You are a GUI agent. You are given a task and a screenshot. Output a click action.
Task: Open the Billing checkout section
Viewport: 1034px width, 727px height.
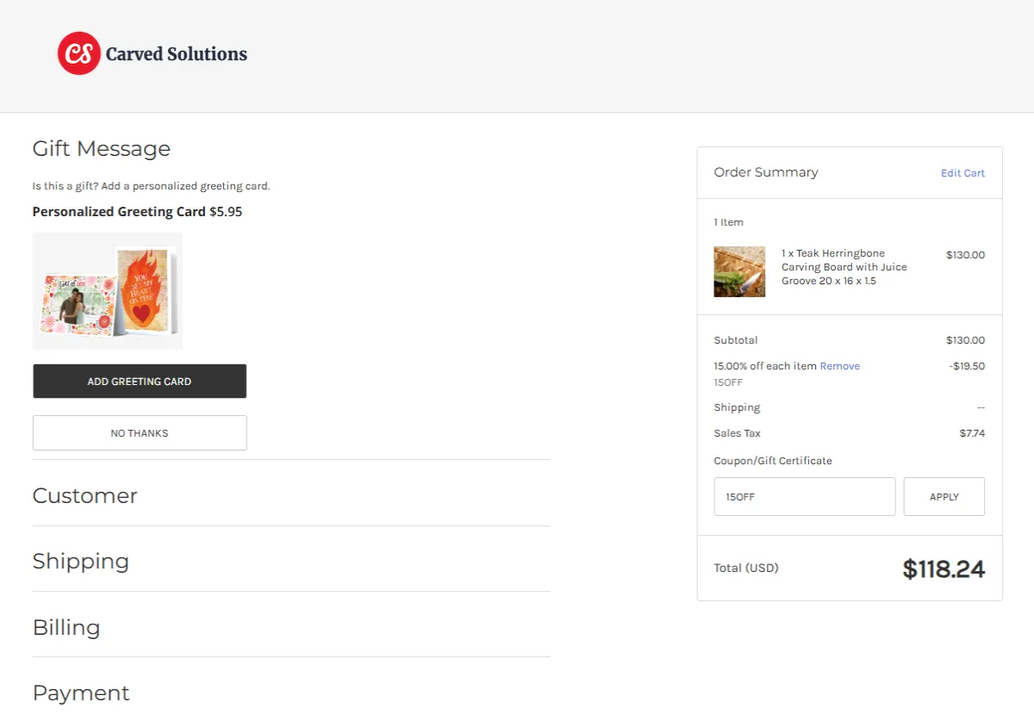click(x=66, y=628)
